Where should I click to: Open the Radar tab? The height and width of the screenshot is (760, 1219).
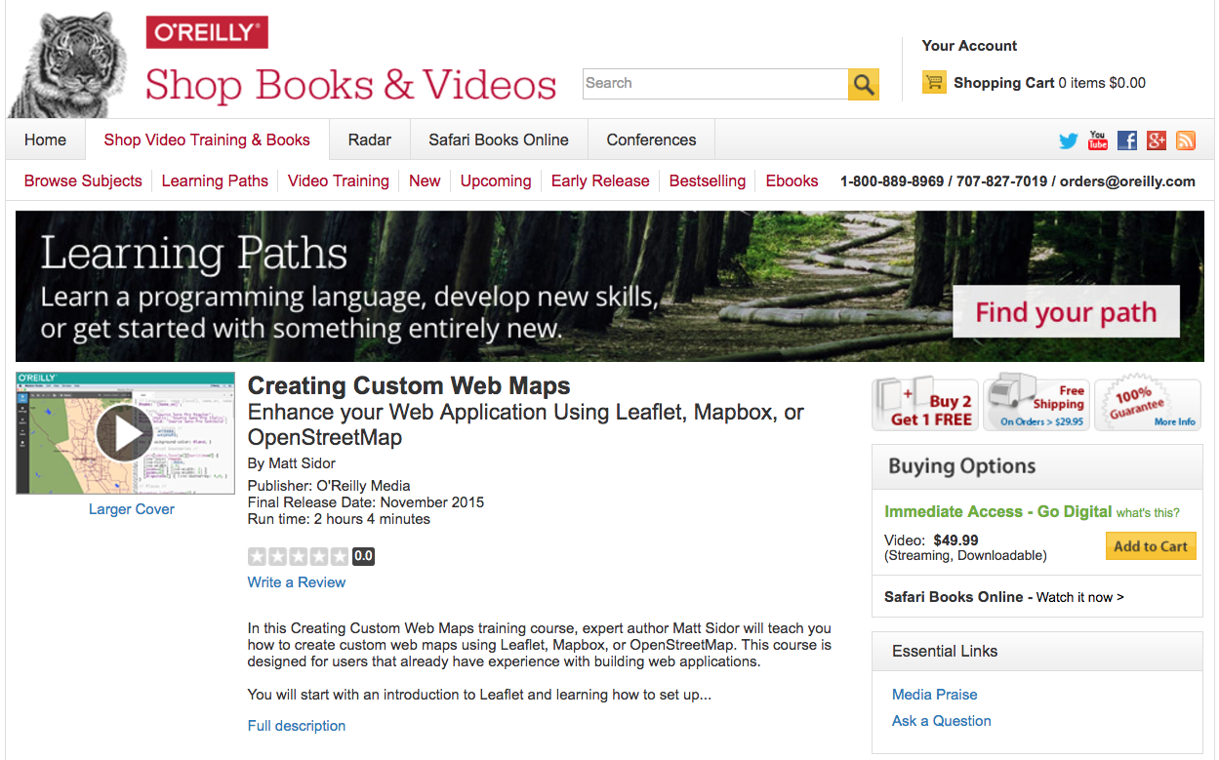tap(370, 140)
